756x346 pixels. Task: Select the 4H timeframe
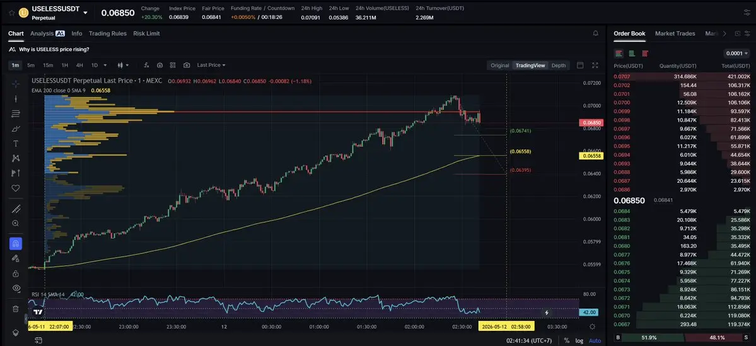click(x=79, y=65)
